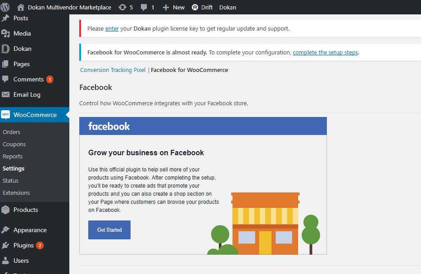Click the Products box icon
The height and width of the screenshot is (274, 421).
[5, 210]
